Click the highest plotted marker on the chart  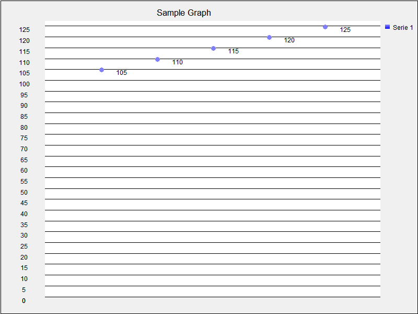click(325, 26)
